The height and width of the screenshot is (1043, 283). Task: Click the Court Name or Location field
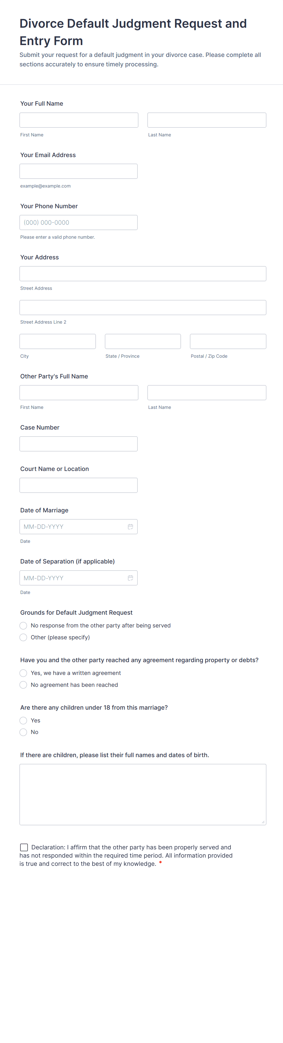point(79,485)
